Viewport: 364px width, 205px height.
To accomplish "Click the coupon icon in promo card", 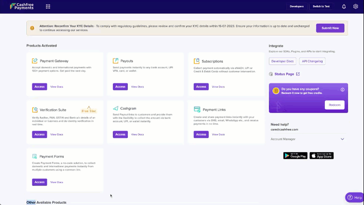I will coord(276,91).
